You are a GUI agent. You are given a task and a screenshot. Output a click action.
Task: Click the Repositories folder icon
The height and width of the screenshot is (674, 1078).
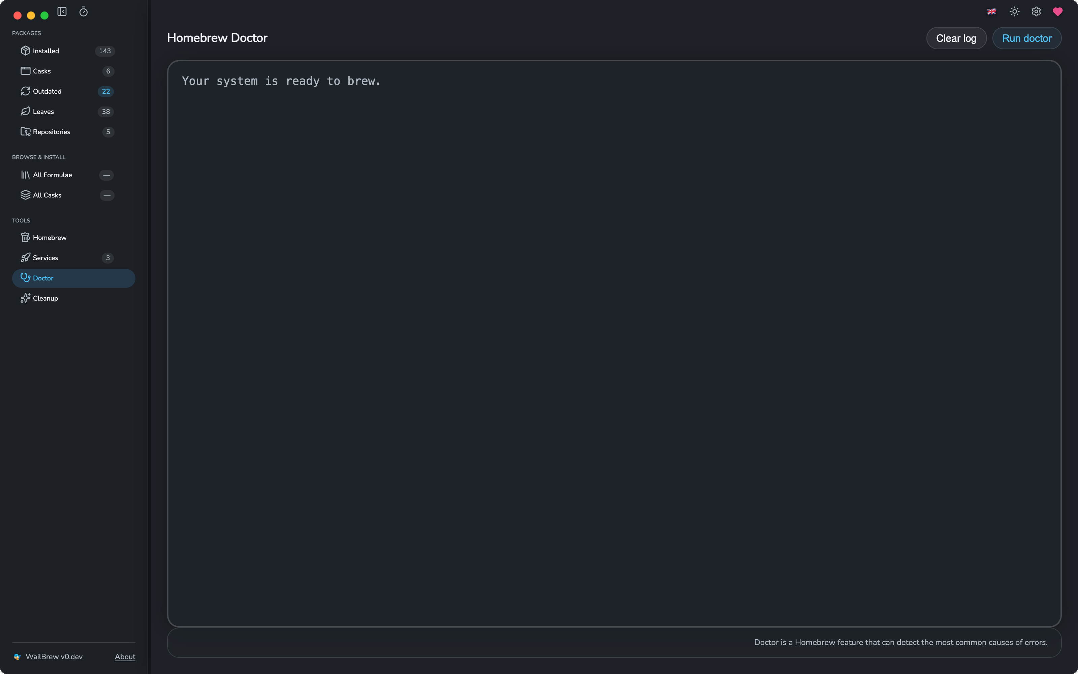(25, 132)
